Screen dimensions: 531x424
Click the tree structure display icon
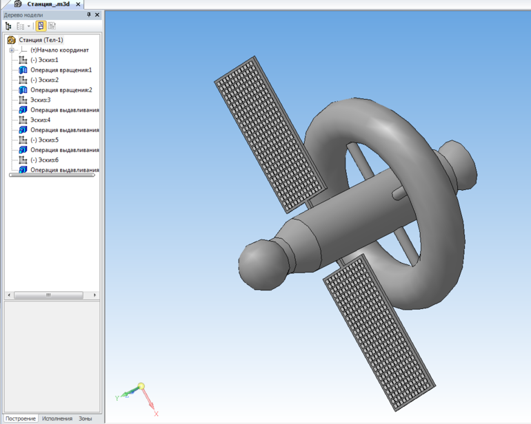point(9,26)
